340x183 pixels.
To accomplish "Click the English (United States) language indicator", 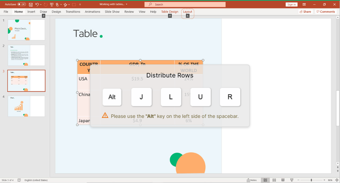I will pyautogui.click(x=36, y=180).
